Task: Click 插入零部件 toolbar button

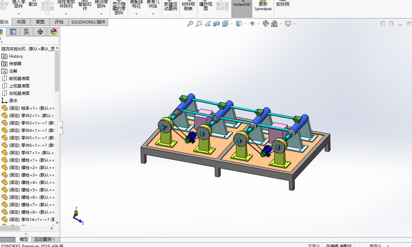Action: 19,4
